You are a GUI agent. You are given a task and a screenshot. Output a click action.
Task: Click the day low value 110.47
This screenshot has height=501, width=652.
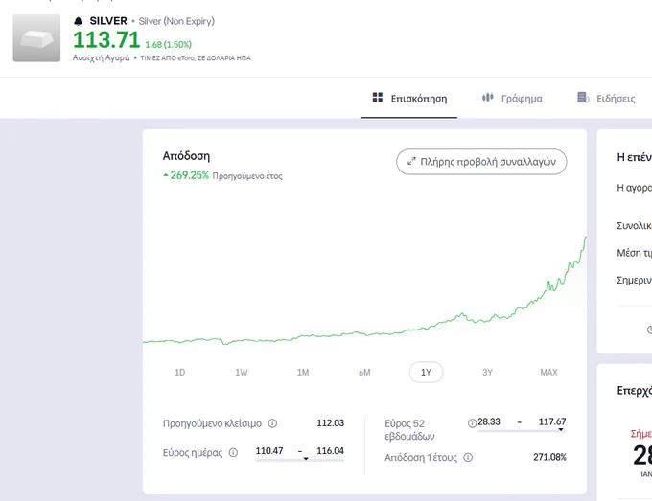tap(269, 451)
